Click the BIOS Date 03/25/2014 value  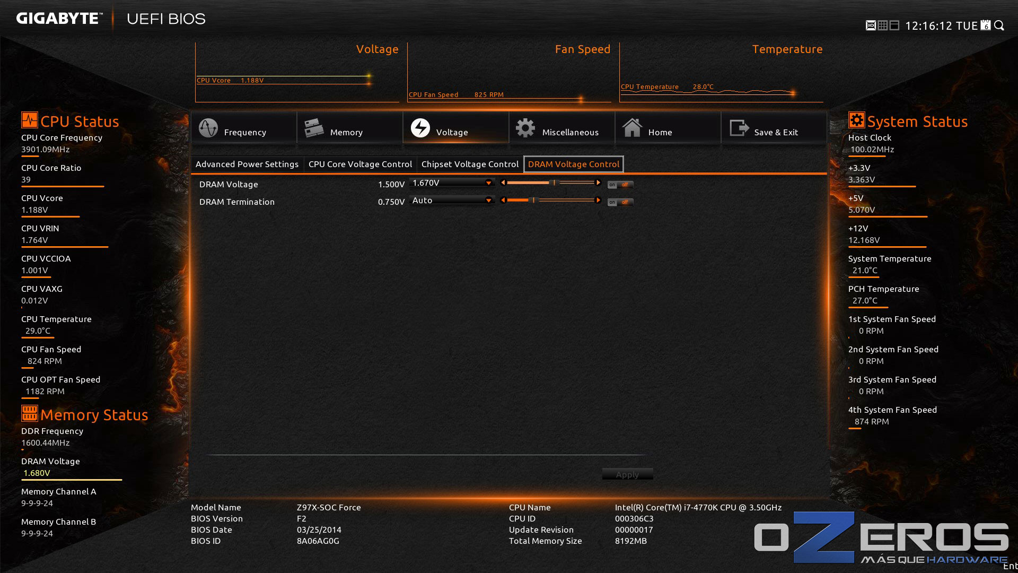pos(319,530)
